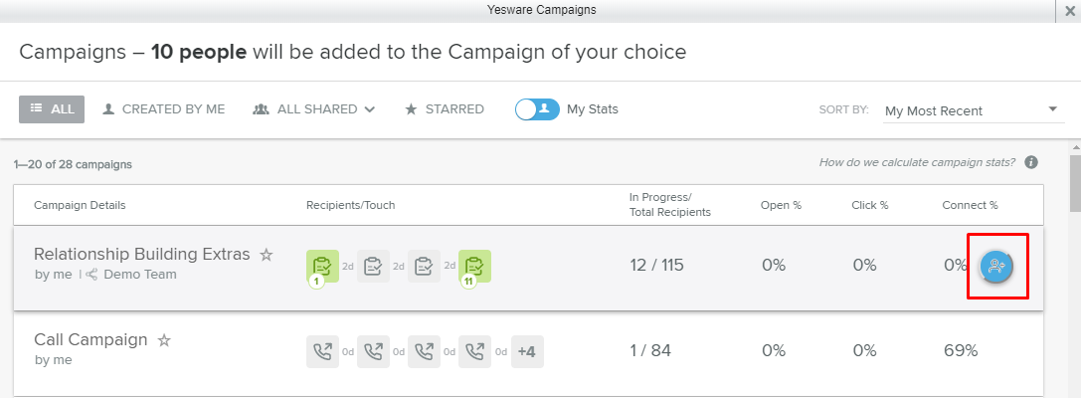Click the add recipients button for Relationship Building Extras
This screenshot has height=398, width=1081.
(996, 266)
